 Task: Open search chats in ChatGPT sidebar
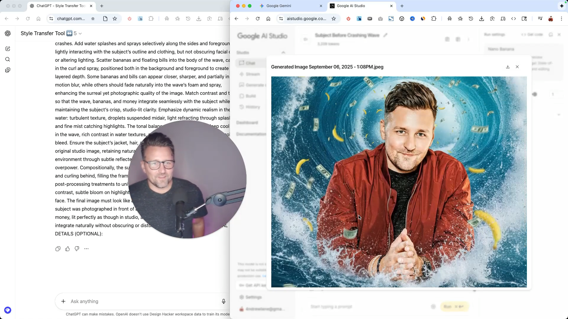pos(8,59)
